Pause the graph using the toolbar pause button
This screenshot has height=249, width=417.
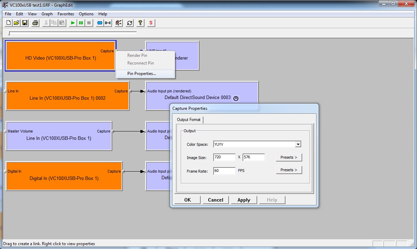coord(81,23)
